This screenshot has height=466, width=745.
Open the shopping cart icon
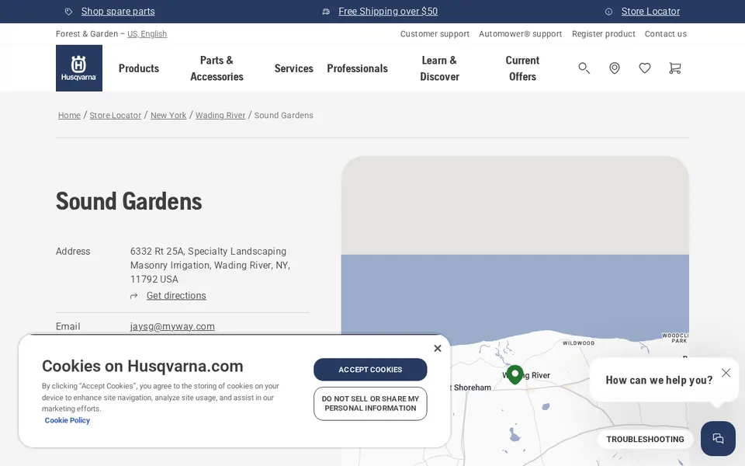point(674,68)
